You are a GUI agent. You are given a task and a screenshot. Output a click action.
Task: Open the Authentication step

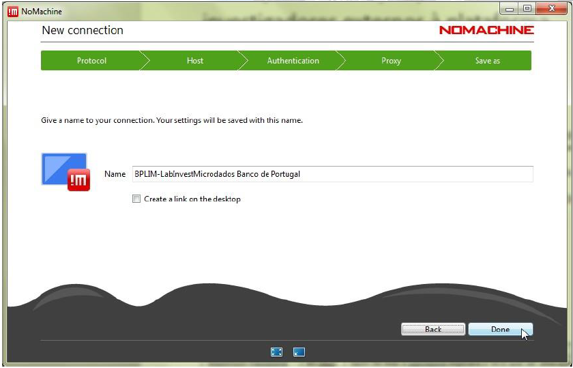[x=293, y=61]
